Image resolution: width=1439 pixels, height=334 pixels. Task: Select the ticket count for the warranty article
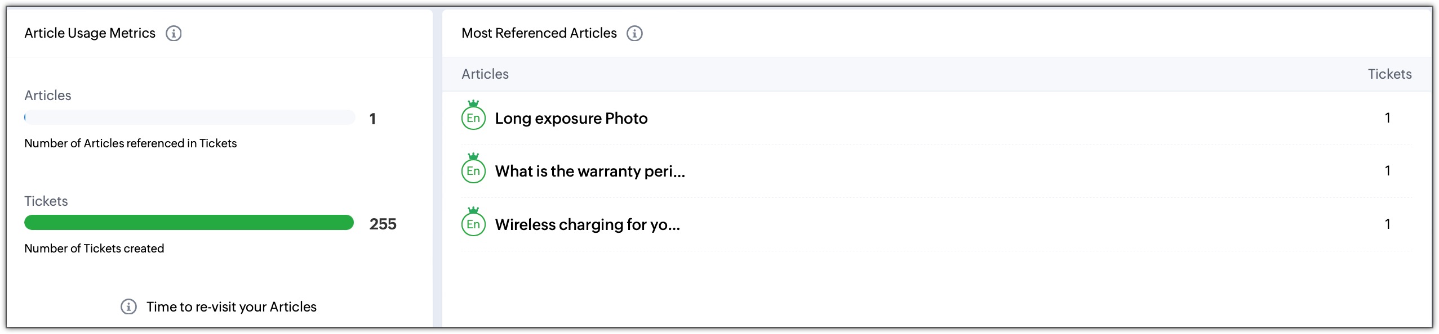[1387, 171]
